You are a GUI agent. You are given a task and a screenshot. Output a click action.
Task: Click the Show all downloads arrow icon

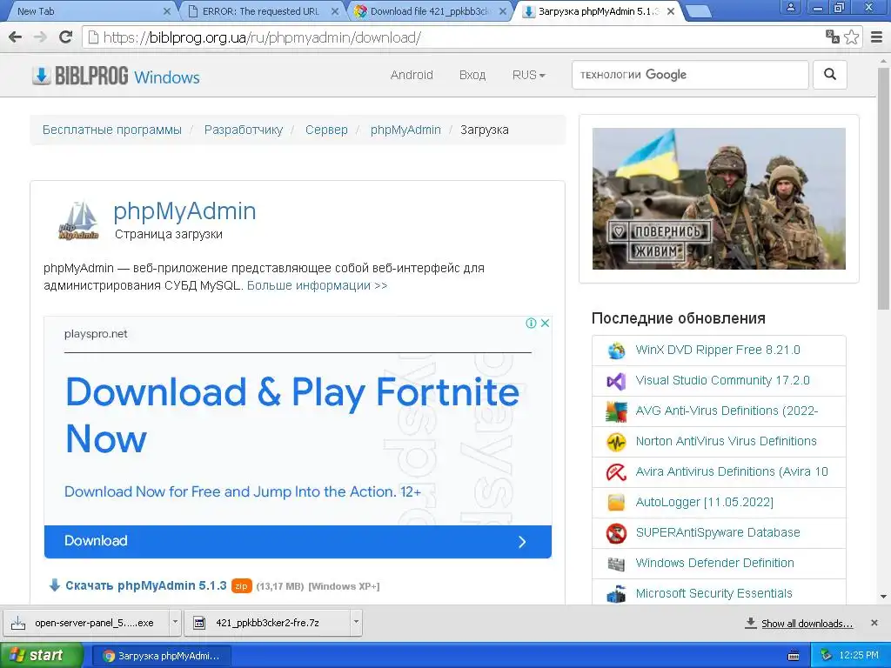[751, 623]
